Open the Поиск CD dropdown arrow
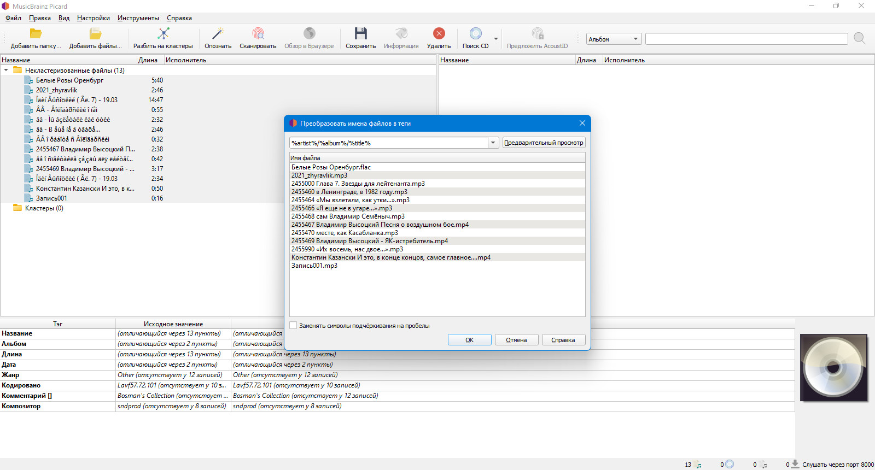This screenshot has width=875, height=470. pyautogui.click(x=496, y=39)
